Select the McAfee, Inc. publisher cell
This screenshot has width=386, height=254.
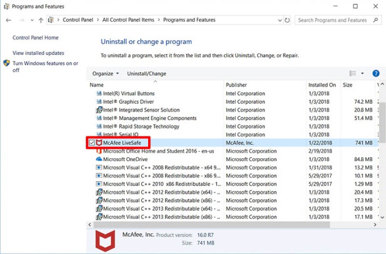pyautogui.click(x=240, y=143)
